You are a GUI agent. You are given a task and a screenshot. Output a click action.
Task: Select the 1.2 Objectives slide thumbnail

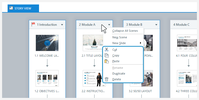(47, 78)
